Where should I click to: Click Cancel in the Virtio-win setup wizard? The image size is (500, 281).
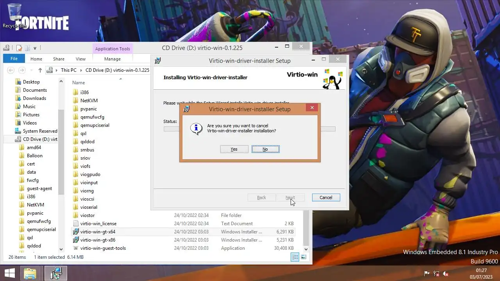pos(326,197)
